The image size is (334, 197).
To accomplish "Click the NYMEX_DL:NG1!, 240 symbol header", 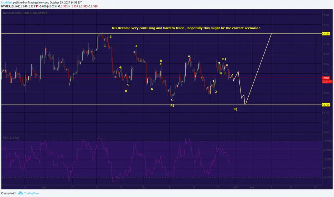I will pyautogui.click(x=14, y=6).
